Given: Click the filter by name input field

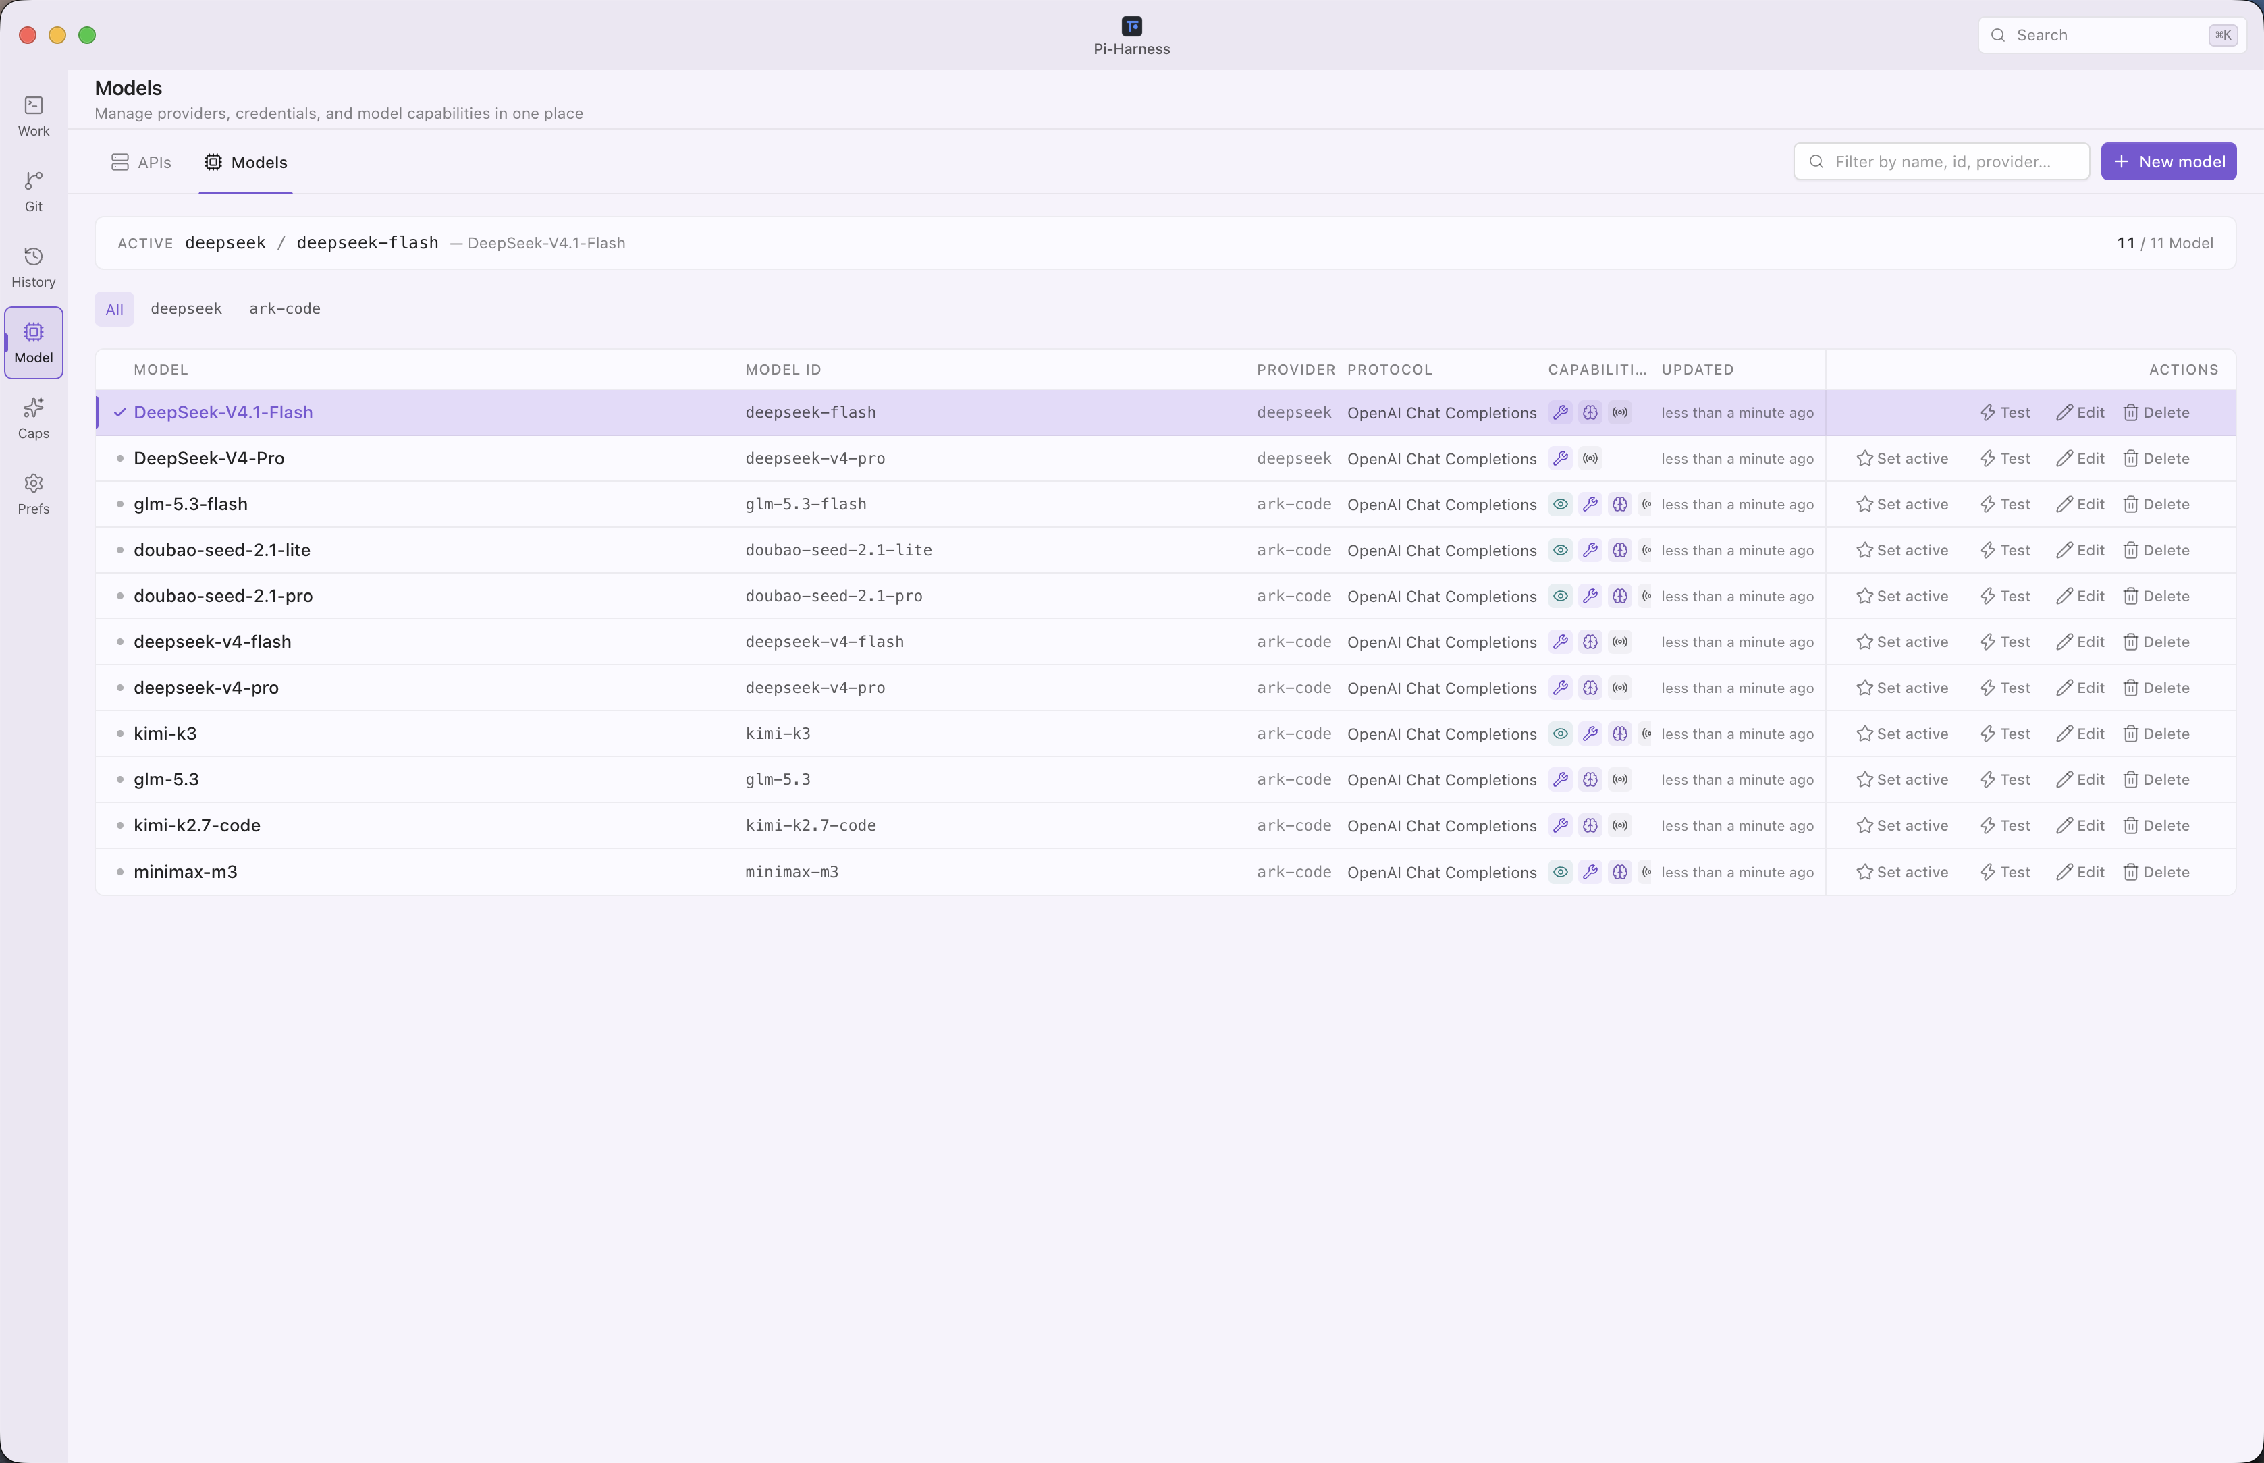Looking at the screenshot, I should click(x=1941, y=161).
